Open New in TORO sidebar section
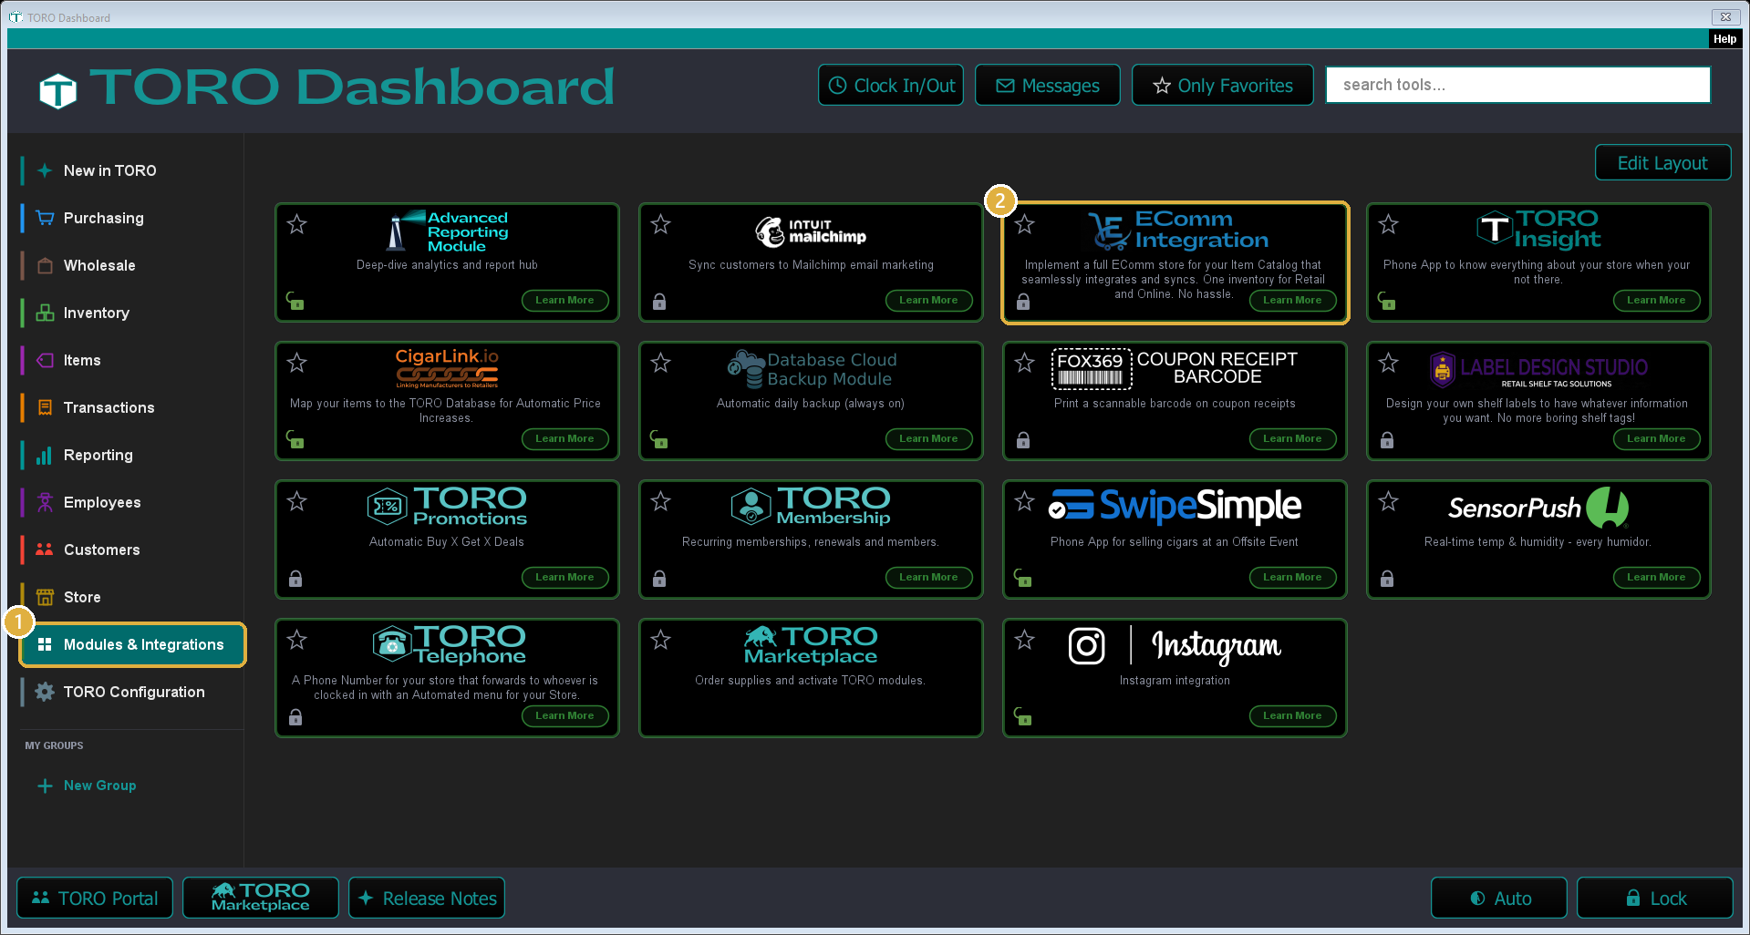 coord(131,170)
